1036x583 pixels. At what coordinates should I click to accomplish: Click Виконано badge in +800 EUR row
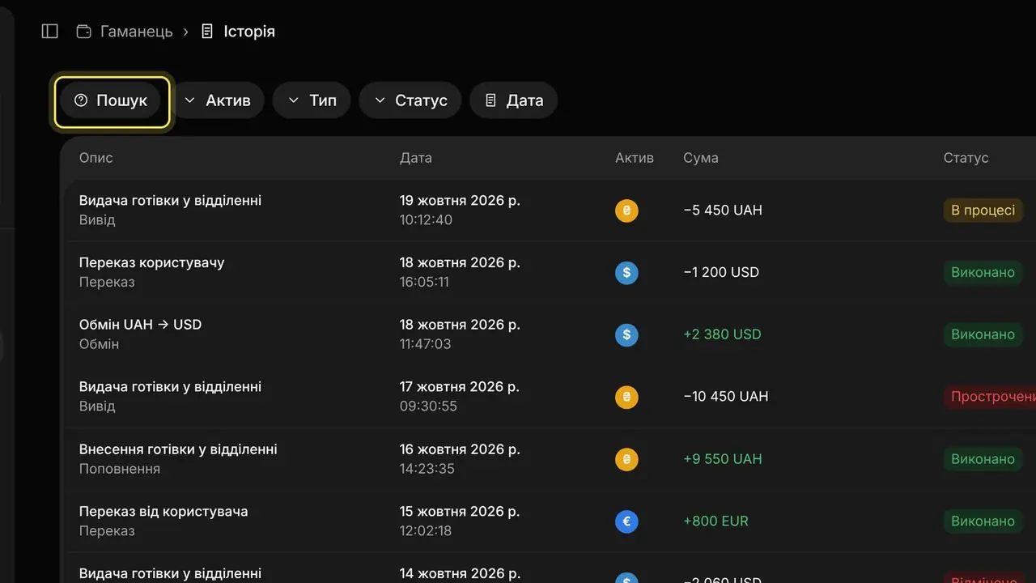983,521
